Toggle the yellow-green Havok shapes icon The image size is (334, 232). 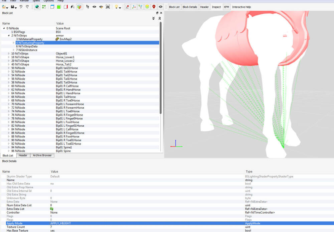pos(147,7)
